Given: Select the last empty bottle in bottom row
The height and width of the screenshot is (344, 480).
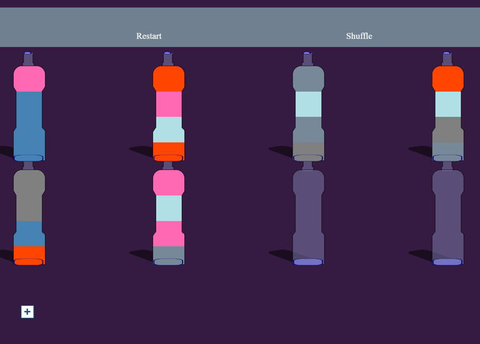Looking at the screenshot, I should click(x=448, y=213).
